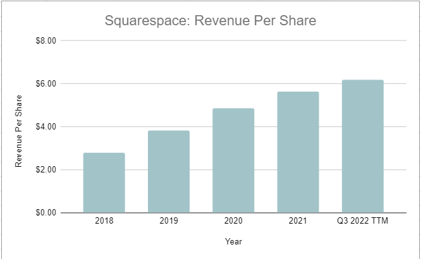Click the Q3 2022 TTM bar
This screenshot has height=259, width=421.
pyautogui.click(x=363, y=147)
